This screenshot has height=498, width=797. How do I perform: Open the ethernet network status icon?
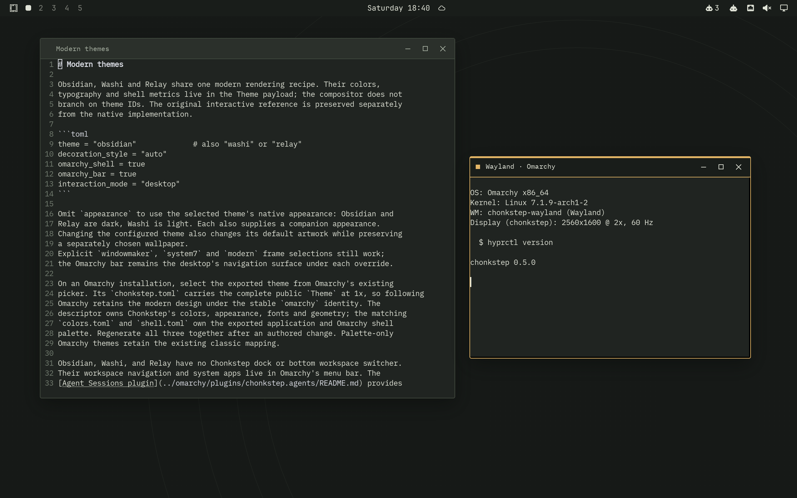coord(751,8)
